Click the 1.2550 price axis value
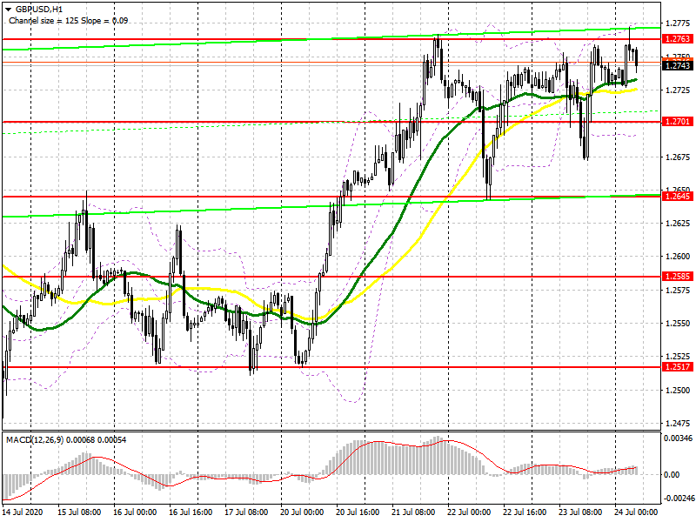This screenshot has height=522, width=696. [x=678, y=323]
